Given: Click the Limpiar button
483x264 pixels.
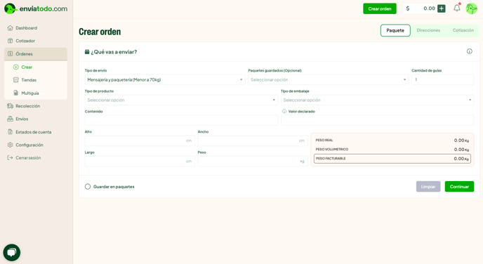Looking at the screenshot, I should tap(428, 187).
